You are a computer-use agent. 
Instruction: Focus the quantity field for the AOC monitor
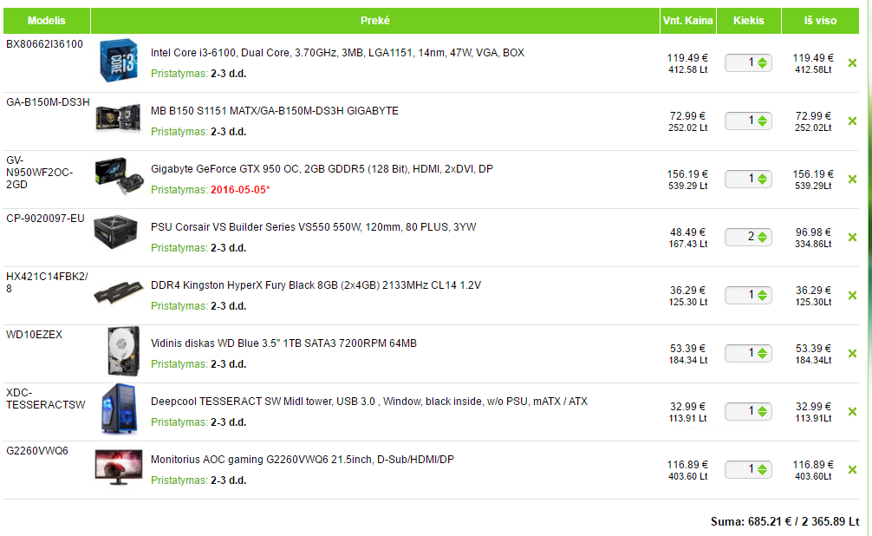pos(748,469)
